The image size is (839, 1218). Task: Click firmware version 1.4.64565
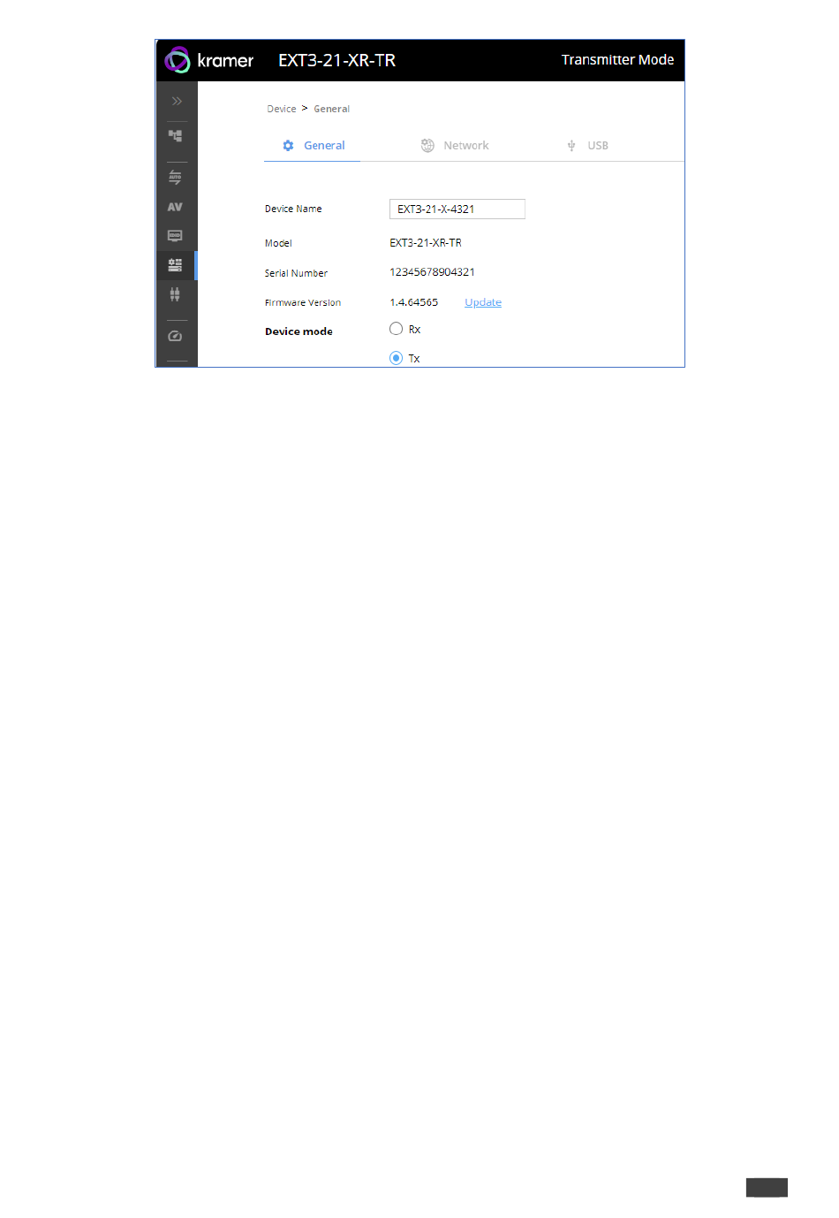[x=414, y=302]
